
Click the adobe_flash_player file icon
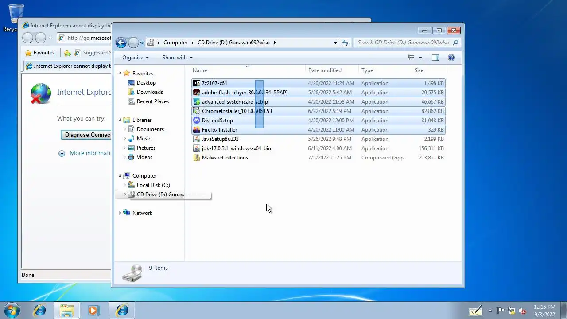197,93
